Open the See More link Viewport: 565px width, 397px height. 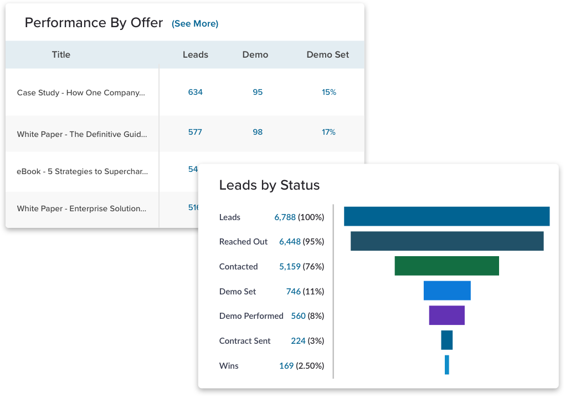(195, 23)
